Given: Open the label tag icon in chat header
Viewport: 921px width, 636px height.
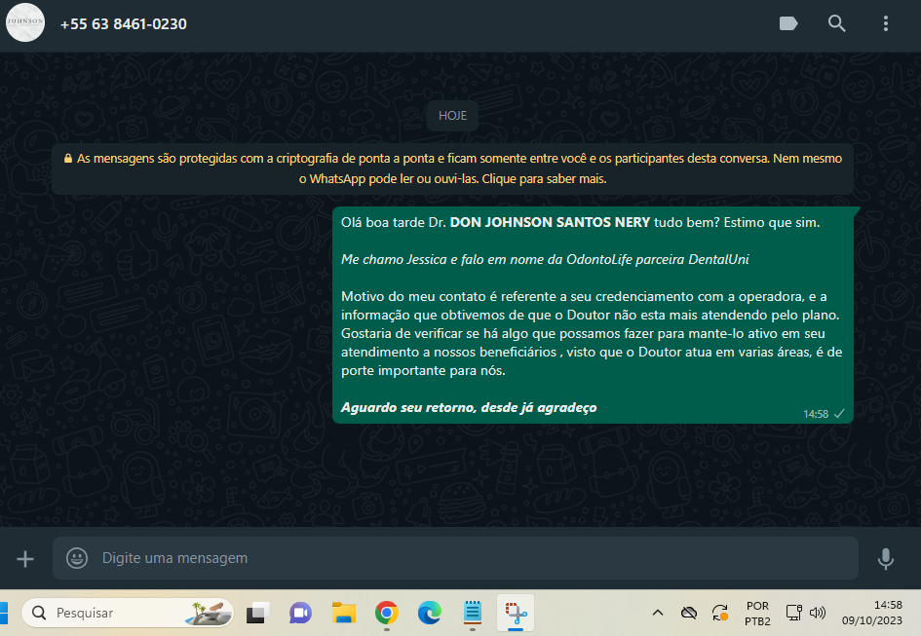Looking at the screenshot, I should [788, 23].
